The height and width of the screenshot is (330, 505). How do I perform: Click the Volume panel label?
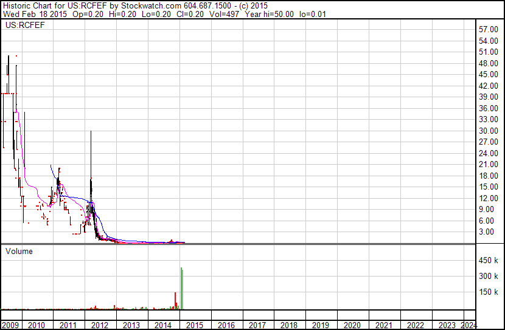click(19, 251)
